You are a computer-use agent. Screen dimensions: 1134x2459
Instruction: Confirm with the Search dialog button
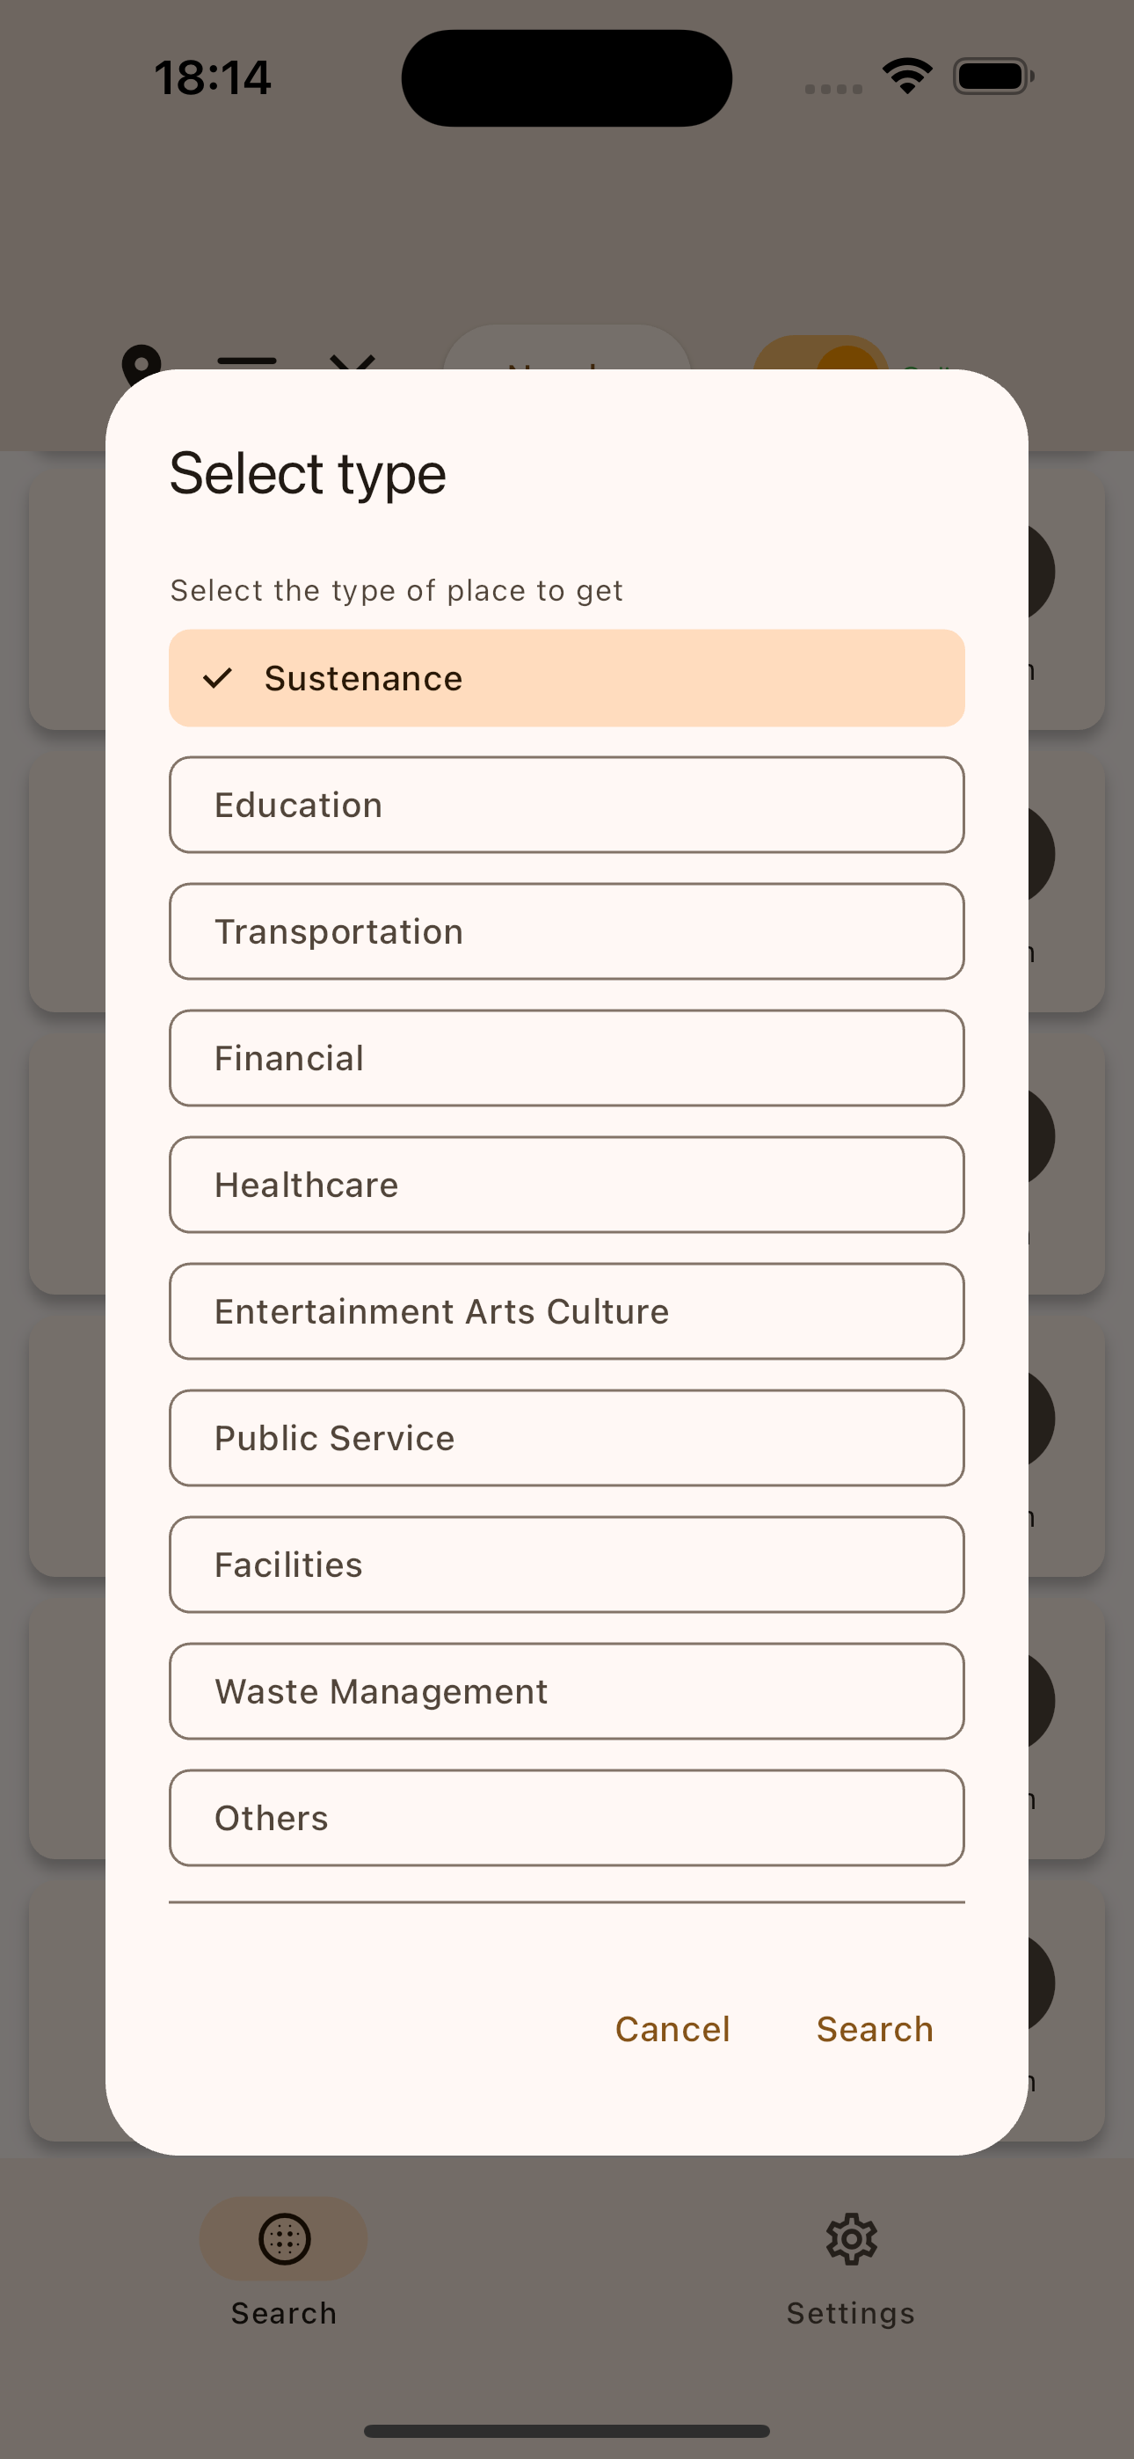[x=875, y=2028]
